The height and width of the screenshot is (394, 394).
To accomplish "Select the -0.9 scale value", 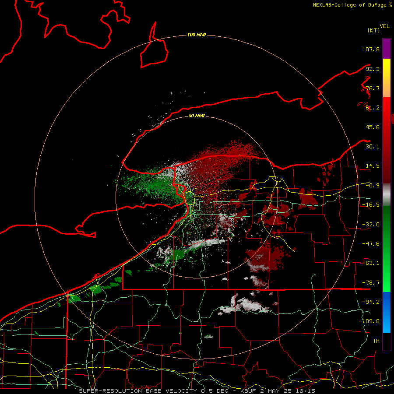I will (x=373, y=186).
